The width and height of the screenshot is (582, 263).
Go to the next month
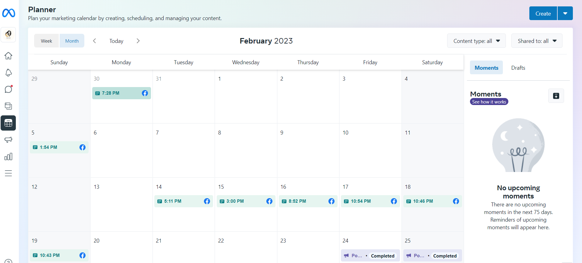(138, 41)
